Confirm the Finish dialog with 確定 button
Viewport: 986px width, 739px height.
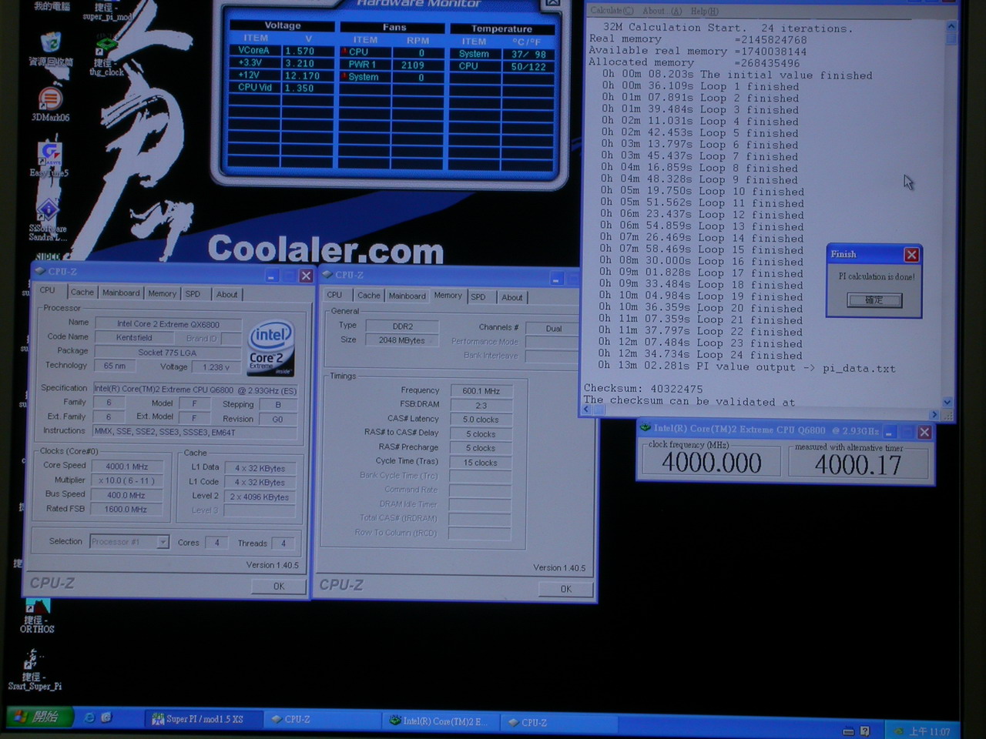874,300
